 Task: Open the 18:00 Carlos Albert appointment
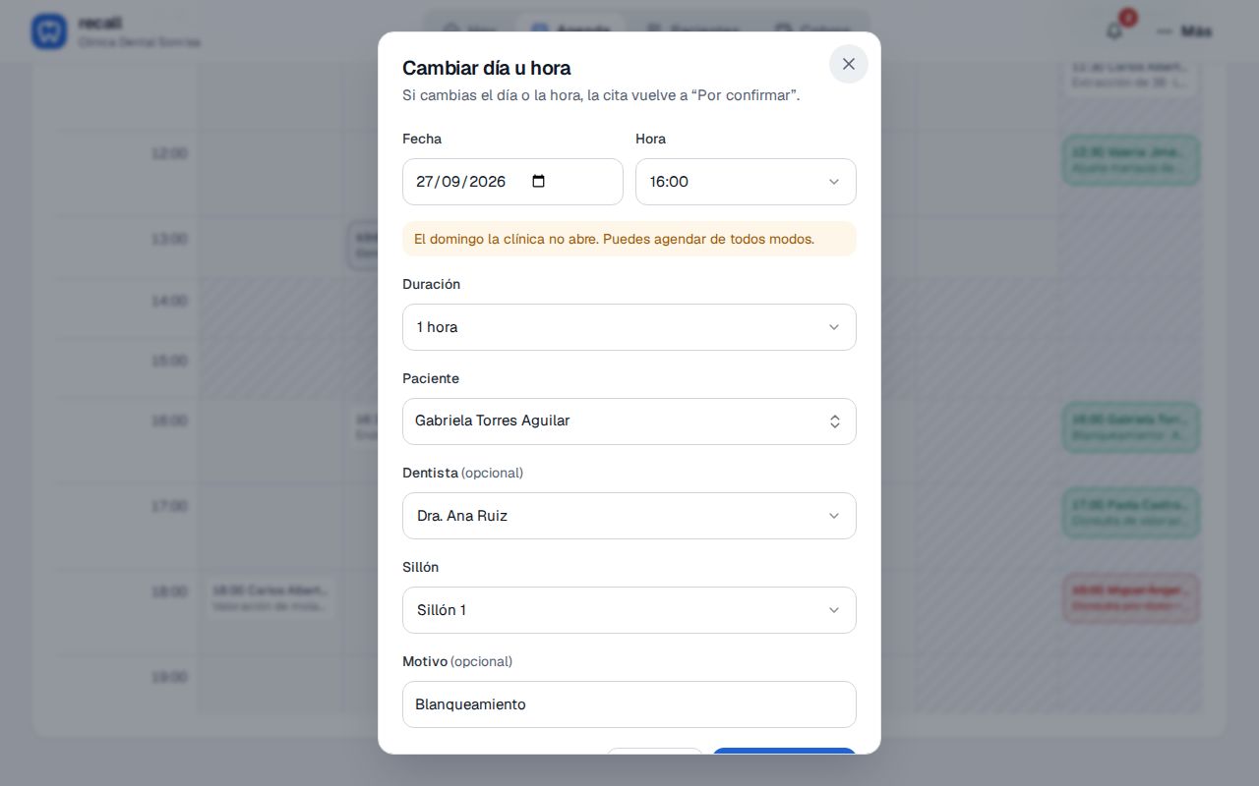click(x=270, y=598)
